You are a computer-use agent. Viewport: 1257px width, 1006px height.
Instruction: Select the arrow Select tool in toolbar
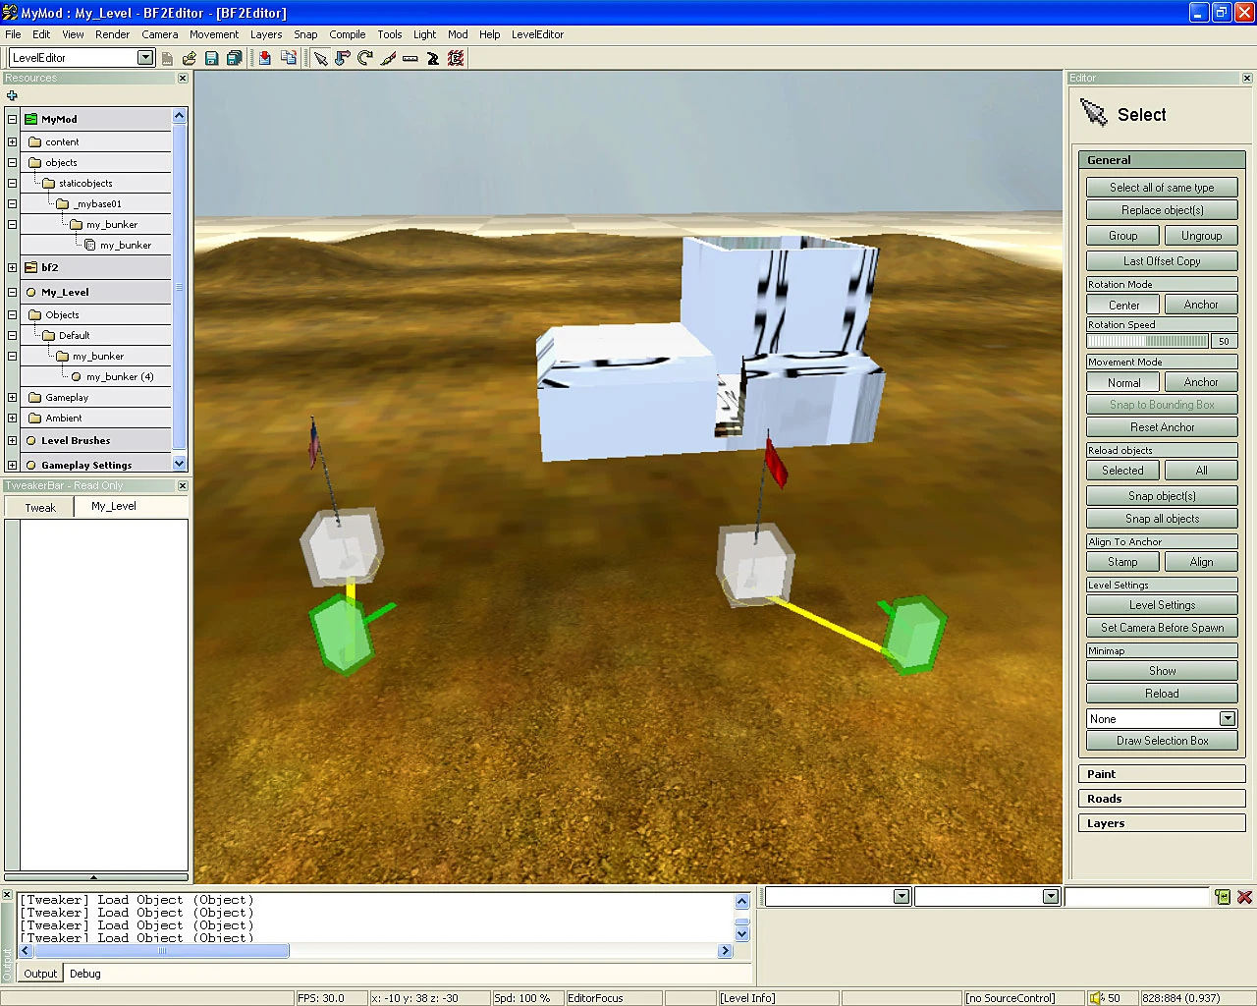coord(320,58)
